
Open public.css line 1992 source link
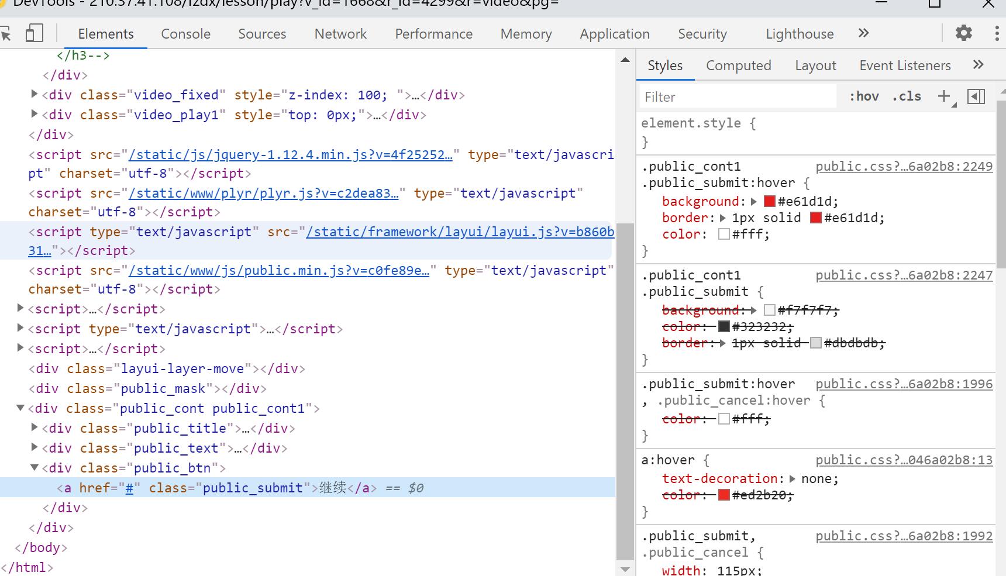[904, 536]
